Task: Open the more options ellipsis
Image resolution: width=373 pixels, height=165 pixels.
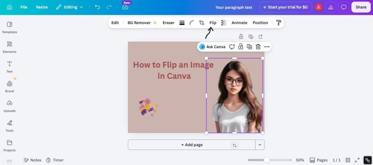Action: tap(267, 47)
